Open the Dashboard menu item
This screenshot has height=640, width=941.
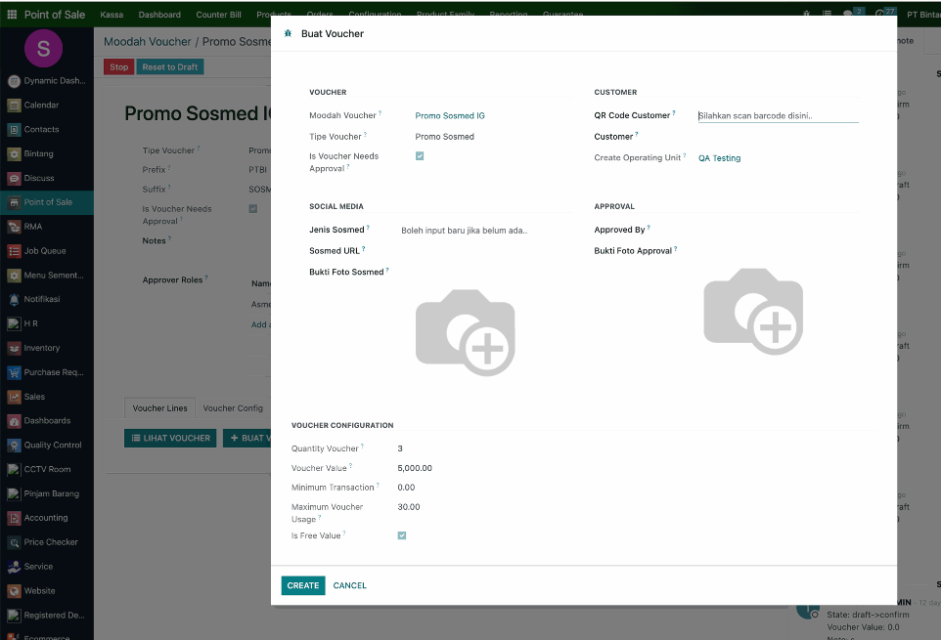tap(159, 15)
